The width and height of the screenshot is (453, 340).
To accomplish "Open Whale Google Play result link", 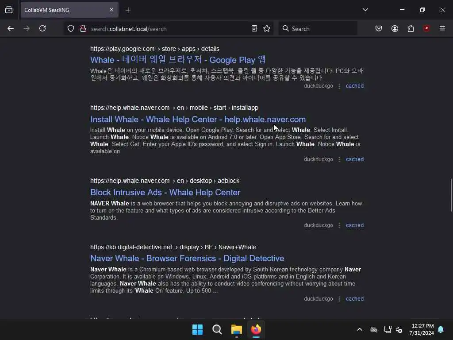I will coord(178,60).
